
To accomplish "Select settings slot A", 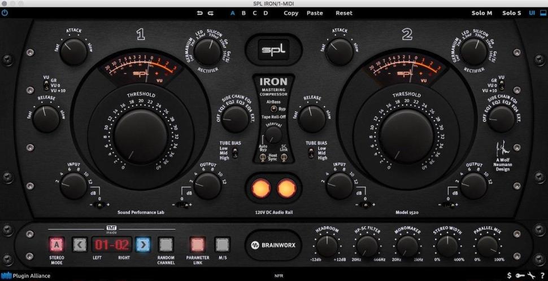I will pyautogui.click(x=233, y=14).
